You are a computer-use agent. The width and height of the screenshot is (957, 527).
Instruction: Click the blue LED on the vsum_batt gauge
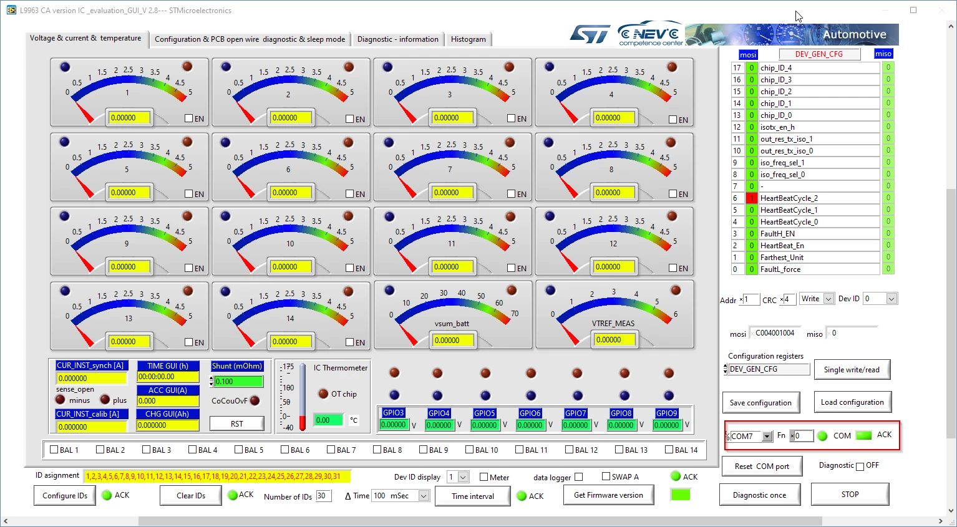click(389, 290)
